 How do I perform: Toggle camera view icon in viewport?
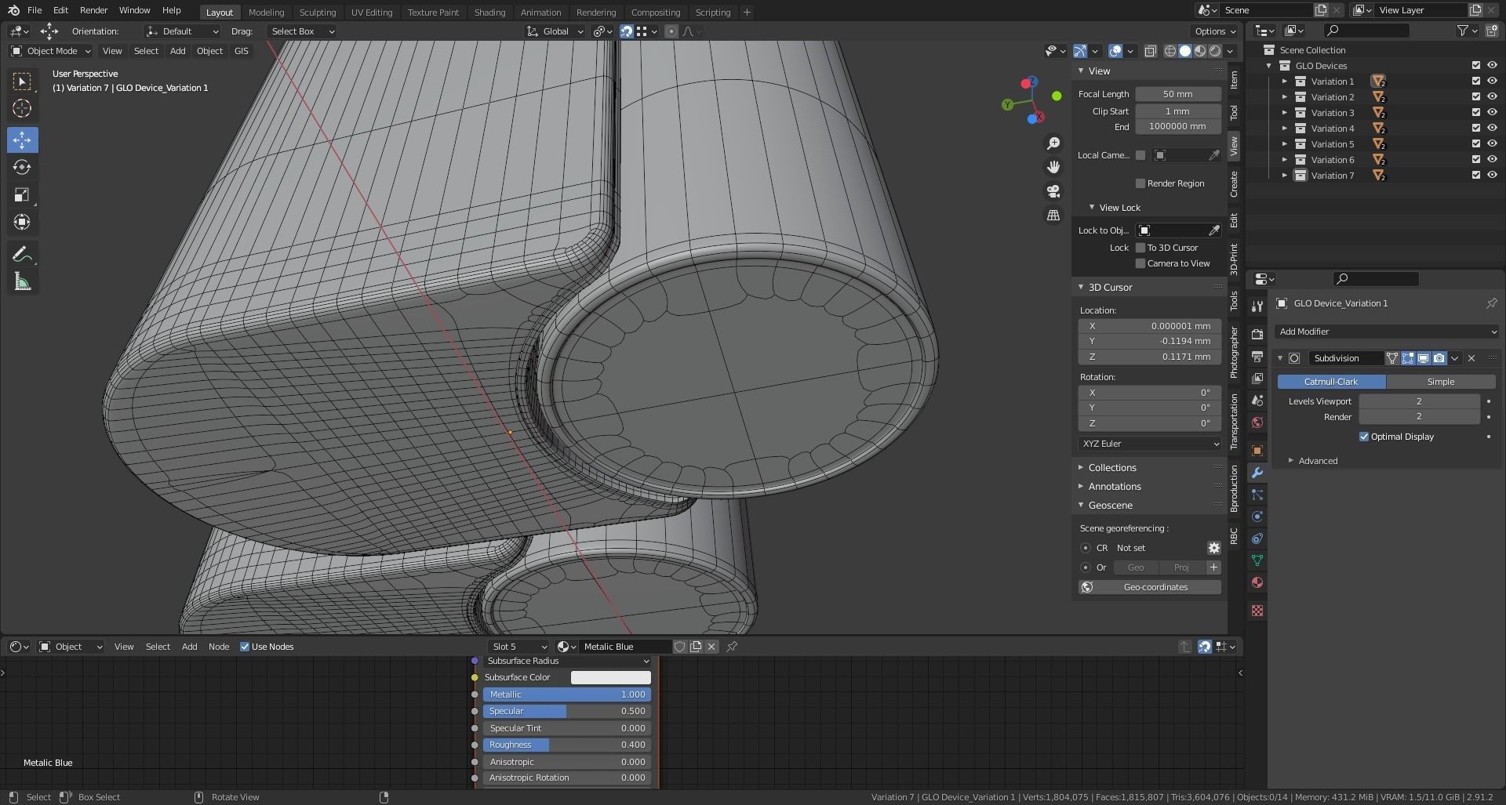pos(1053,191)
